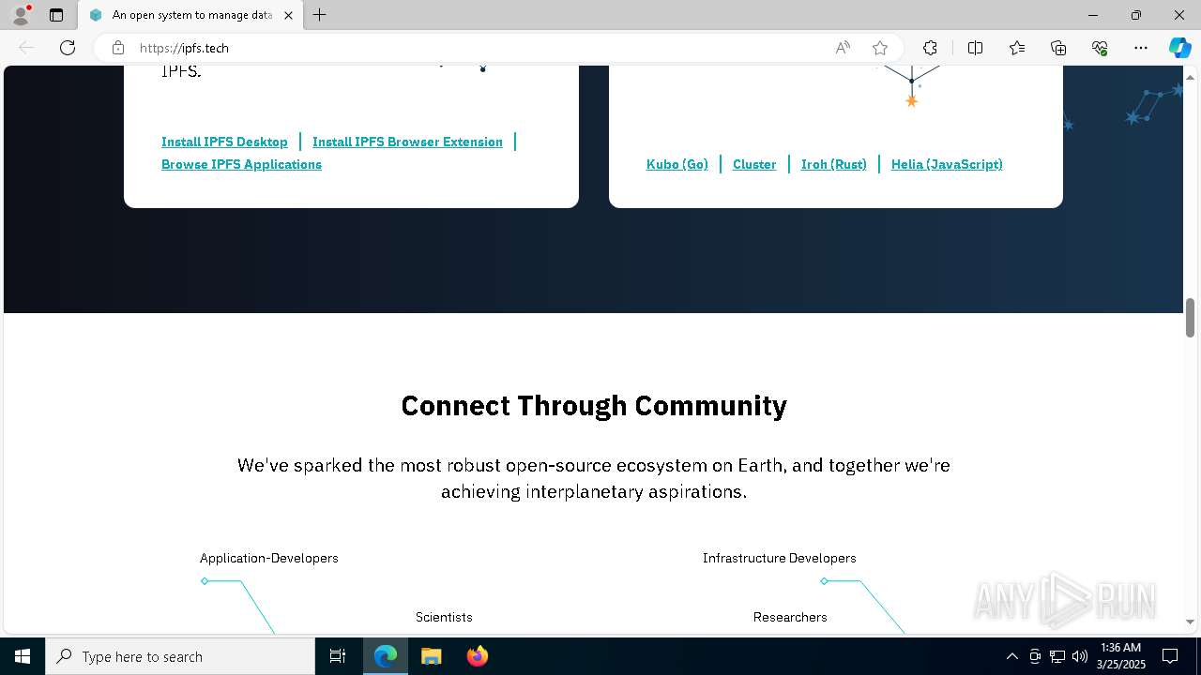1201x675 pixels.
Task: Click the page vertical scrollbar thumb
Action: (1190, 318)
